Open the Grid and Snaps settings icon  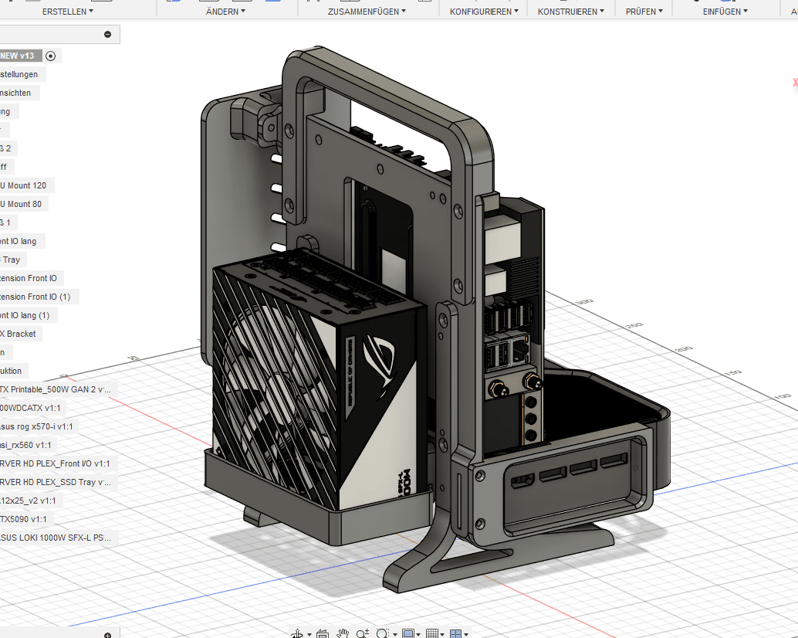432,634
